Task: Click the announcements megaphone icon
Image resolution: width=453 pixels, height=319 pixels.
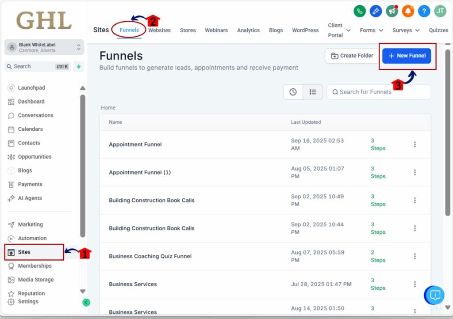Action: point(392,11)
